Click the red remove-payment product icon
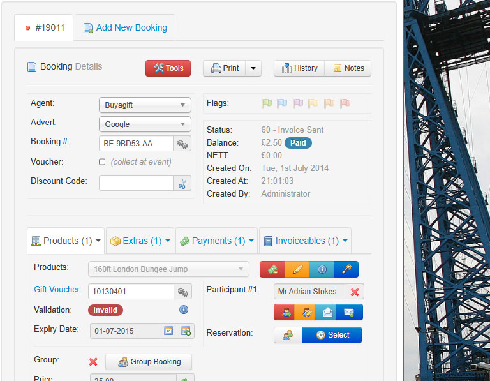 point(272,269)
